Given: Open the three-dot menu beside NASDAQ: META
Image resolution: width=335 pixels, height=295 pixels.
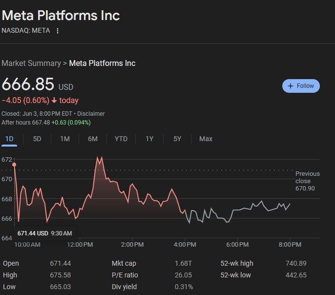Looking at the screenshot, I should 58,31.
